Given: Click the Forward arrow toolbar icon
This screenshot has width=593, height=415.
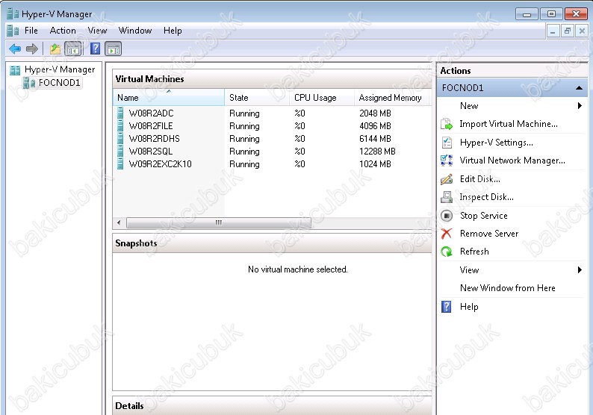Looking at the screenshot, I should point(32,49).
